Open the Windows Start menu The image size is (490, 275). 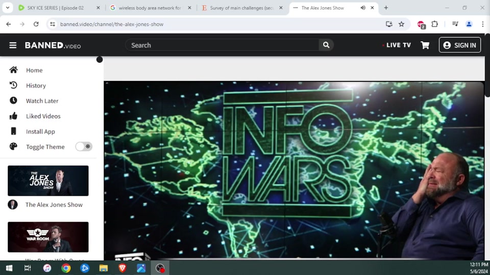tap(9, 268)
